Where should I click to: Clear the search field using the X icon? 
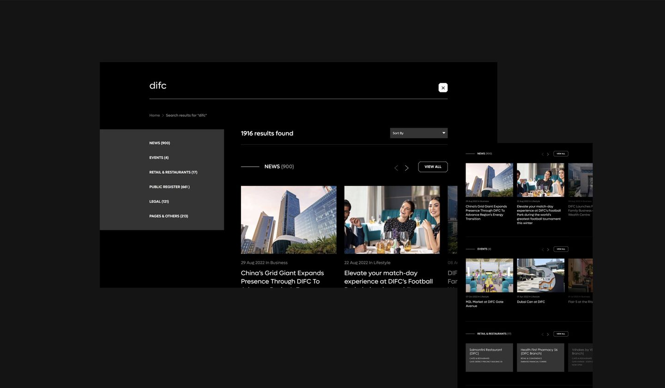[443, 88]
